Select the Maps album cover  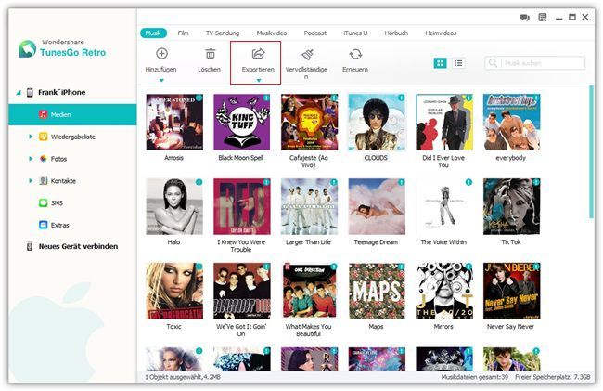click(x=377, y=291)
